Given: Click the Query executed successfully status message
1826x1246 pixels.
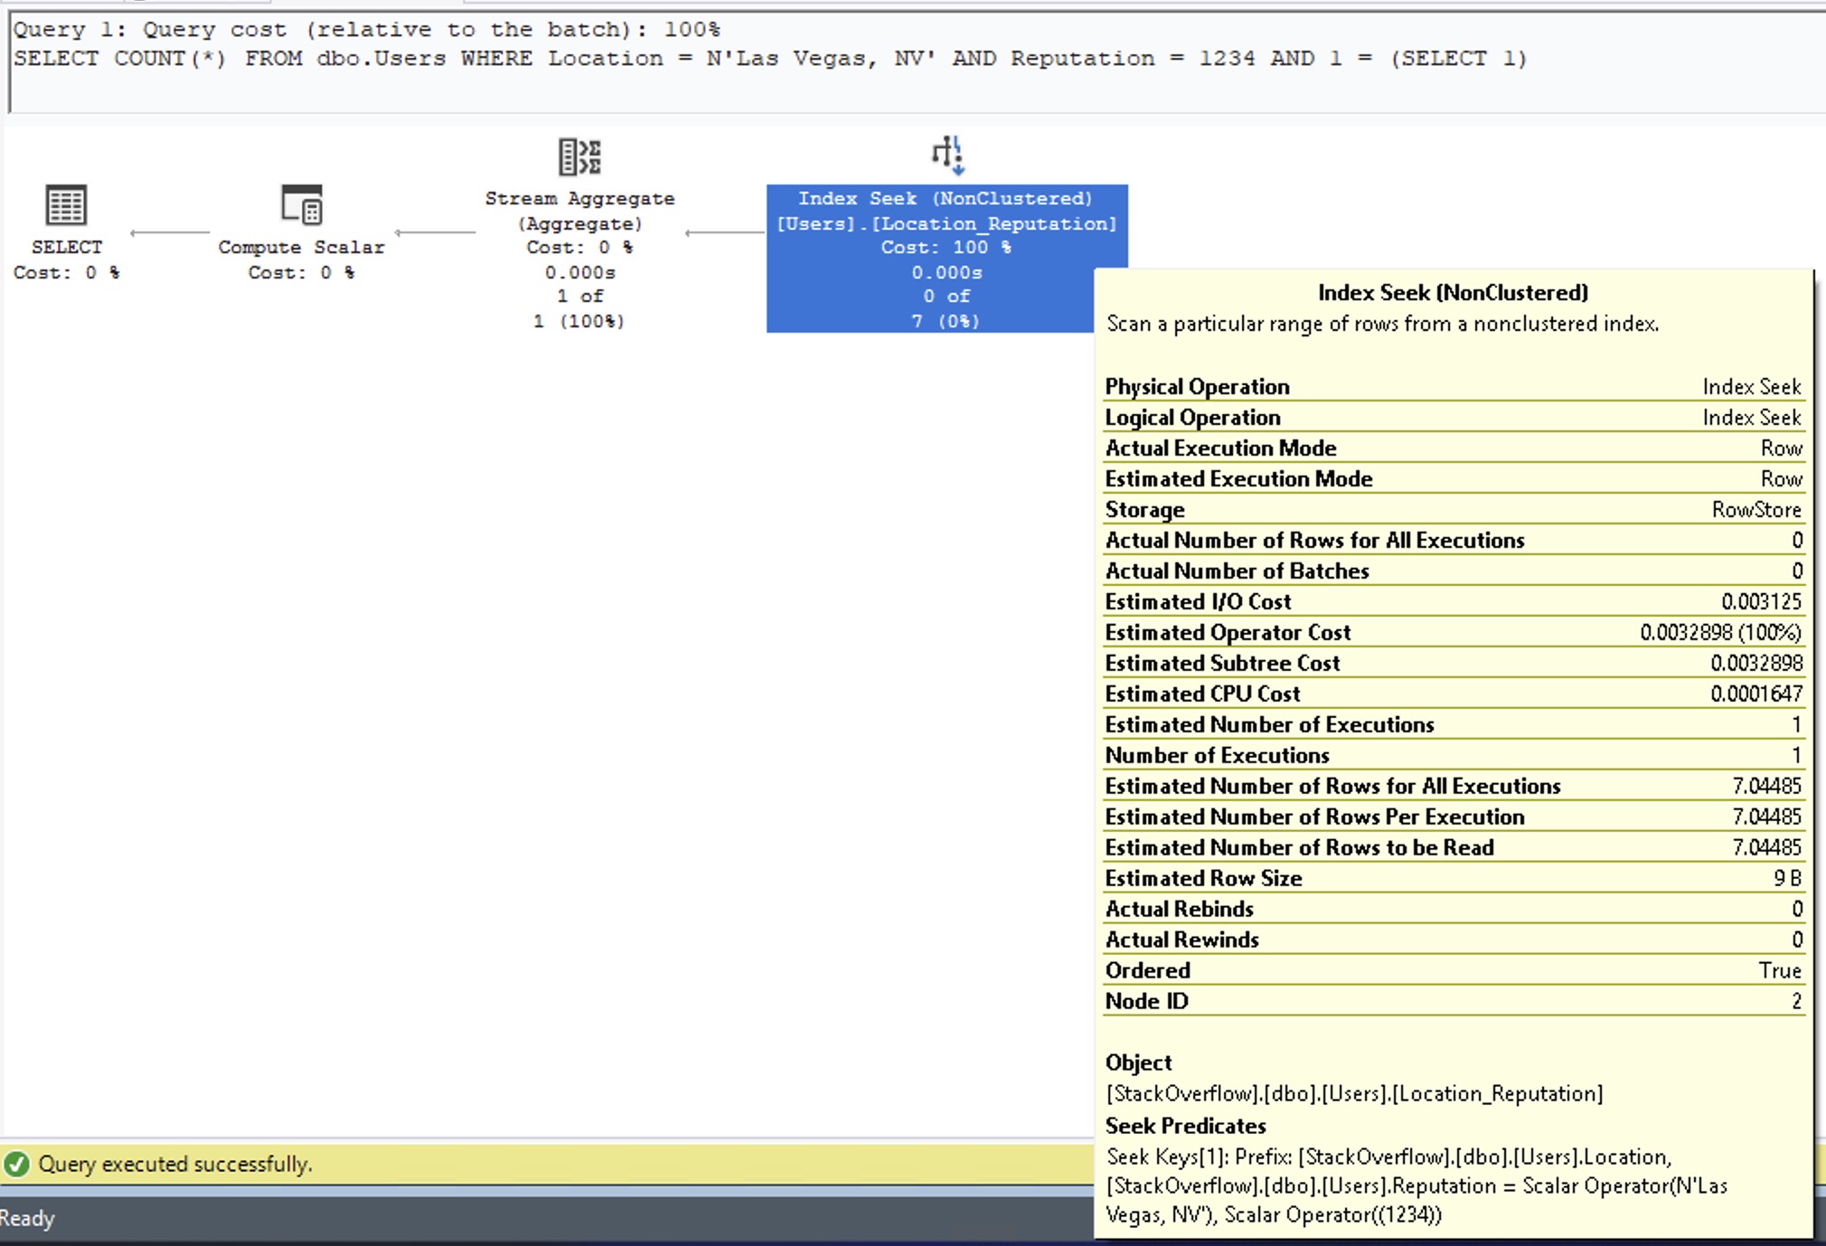Looking at the screenshot, I should pyautogui.click(x=174, y=1164).
